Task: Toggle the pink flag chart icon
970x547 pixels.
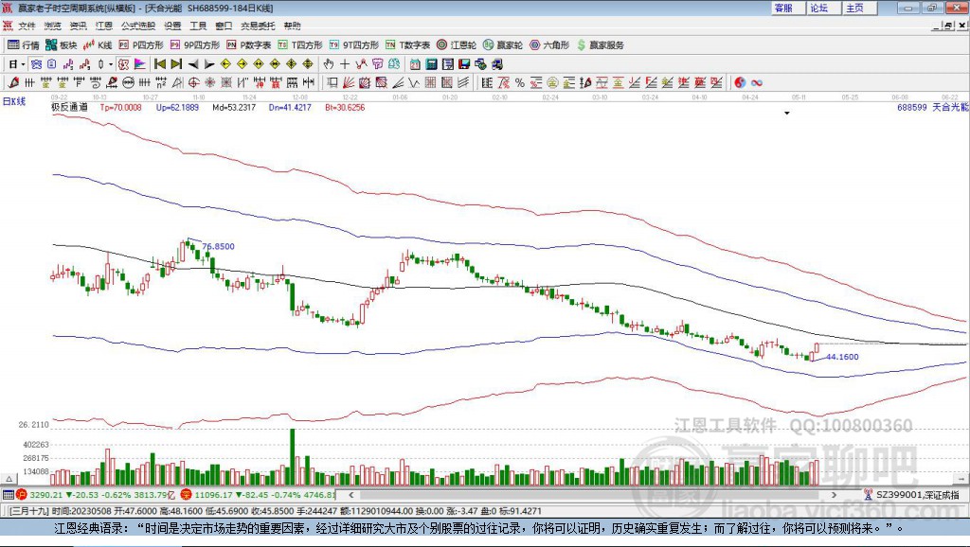Action: (x=140, y=64)
